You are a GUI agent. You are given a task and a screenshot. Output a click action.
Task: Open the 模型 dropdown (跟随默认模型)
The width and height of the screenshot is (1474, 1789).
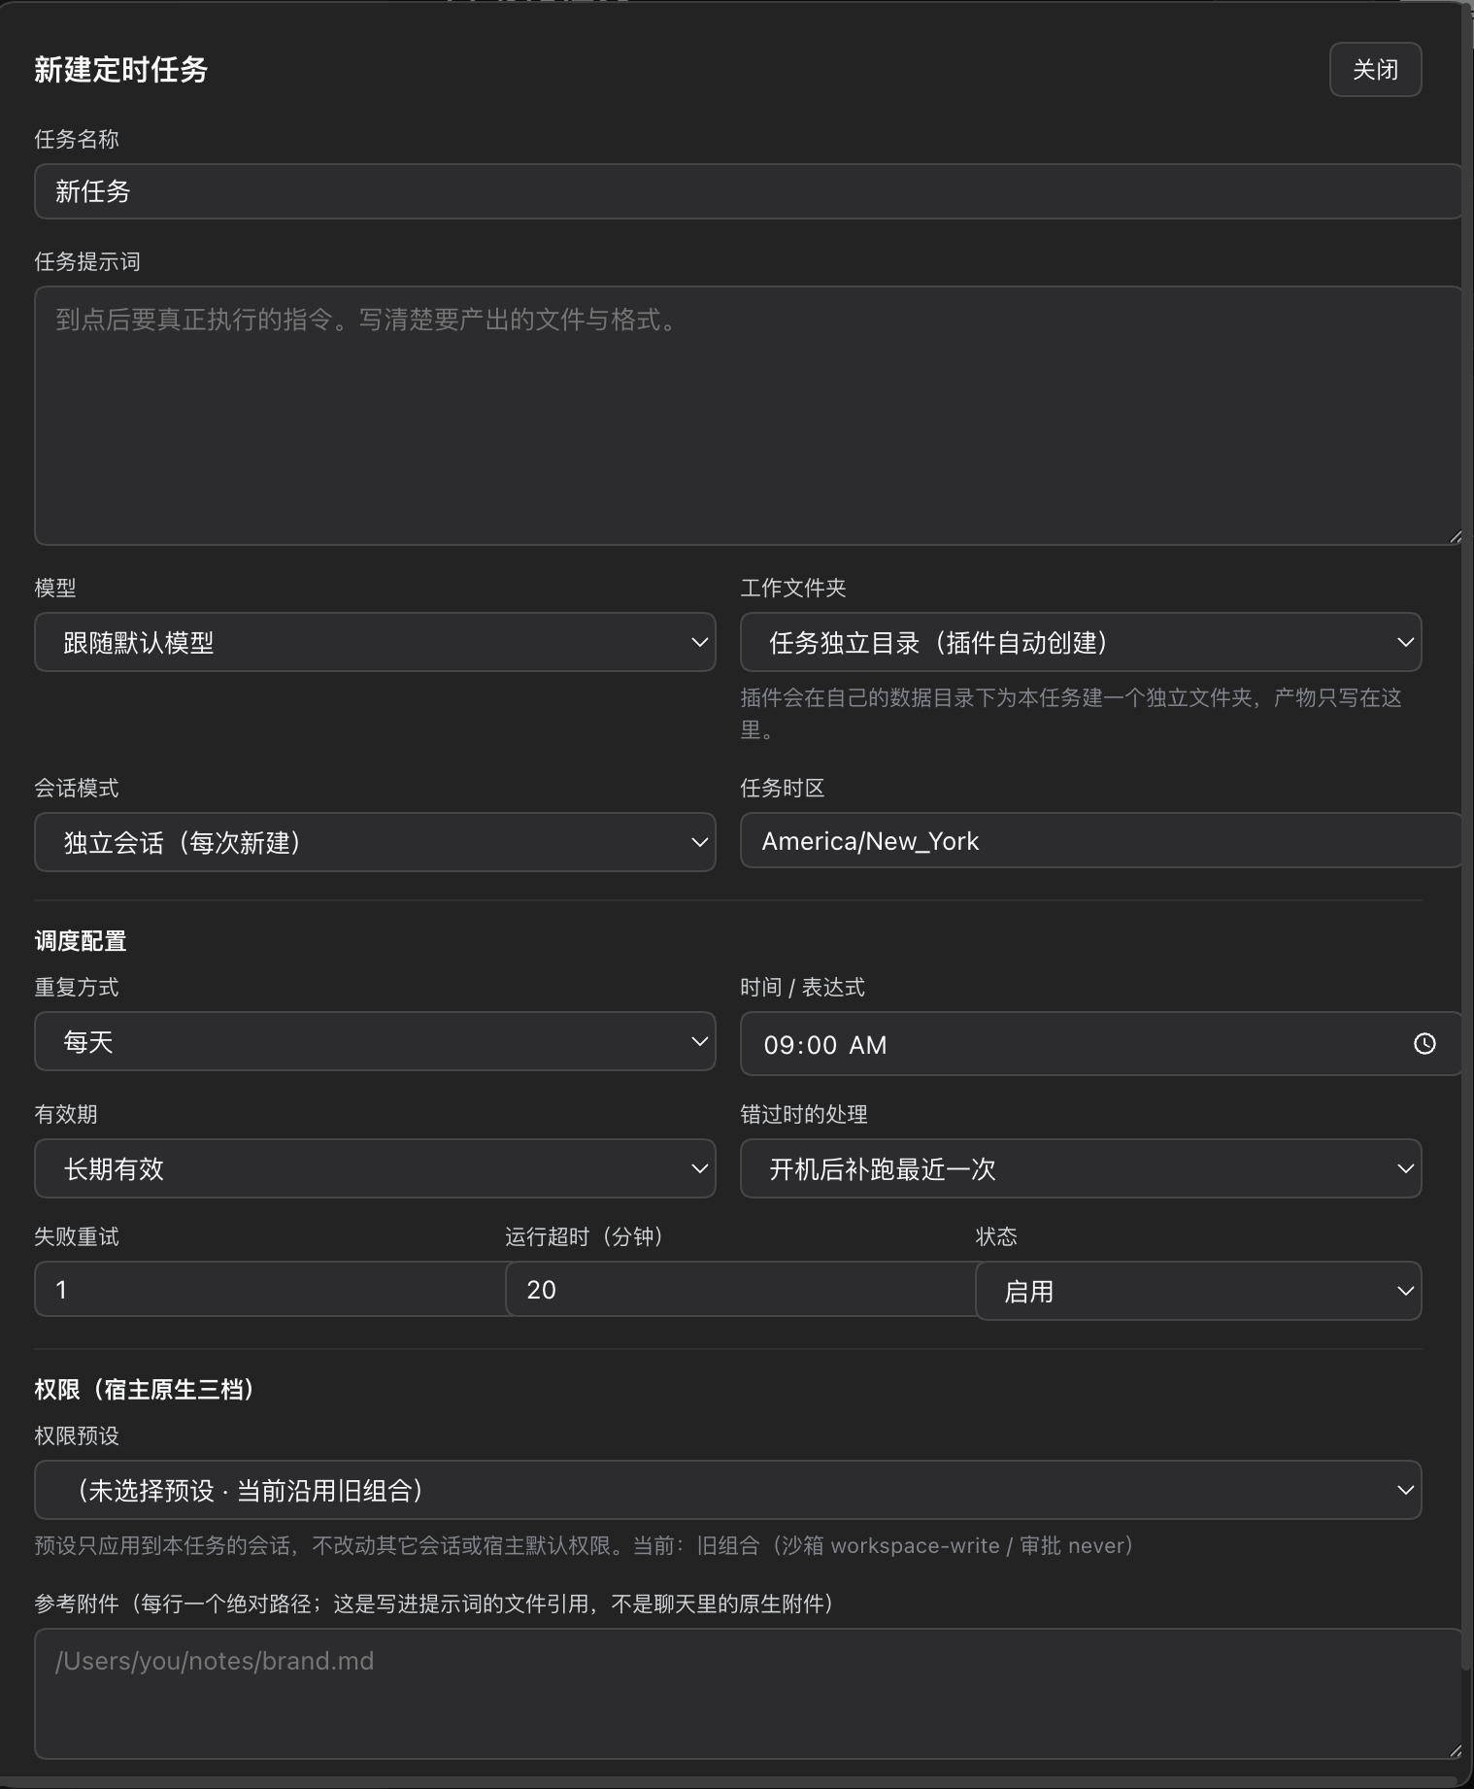point(375,642)
